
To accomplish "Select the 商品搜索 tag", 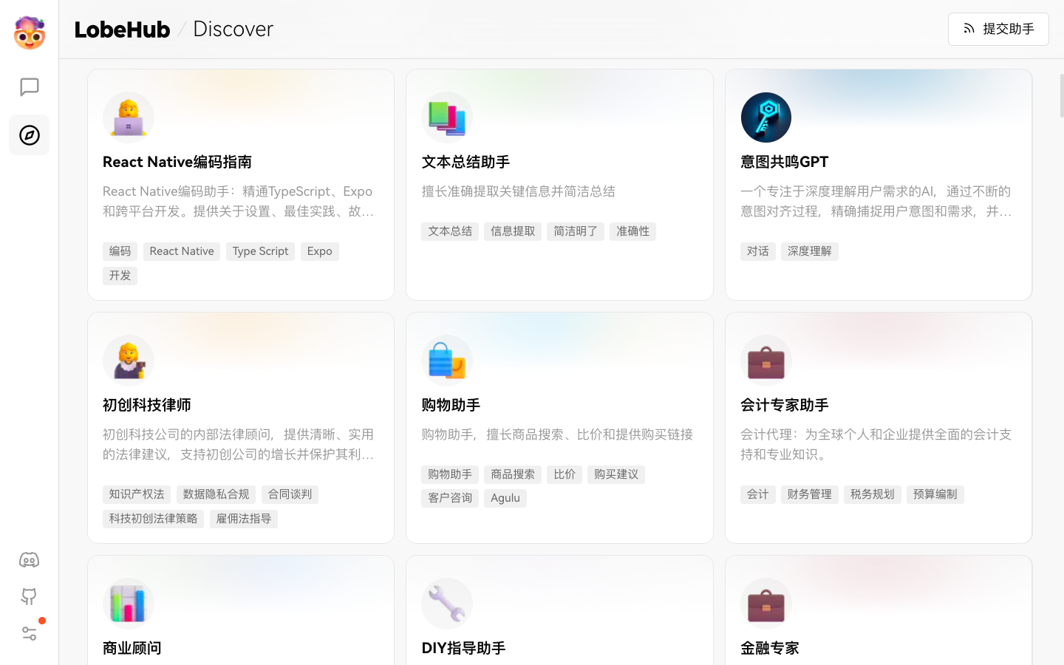I will (513, 474).
